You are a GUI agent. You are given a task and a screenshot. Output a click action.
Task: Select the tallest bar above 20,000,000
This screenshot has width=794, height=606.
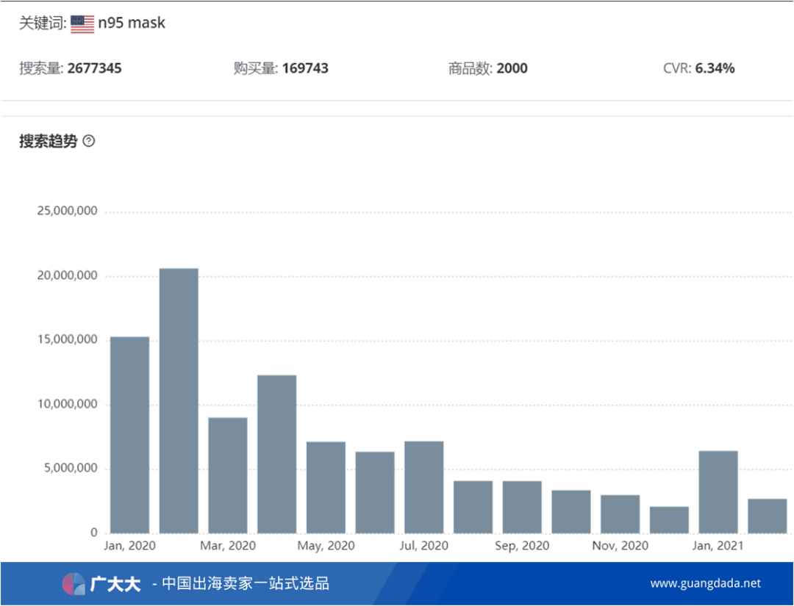(x=179, y=400)
